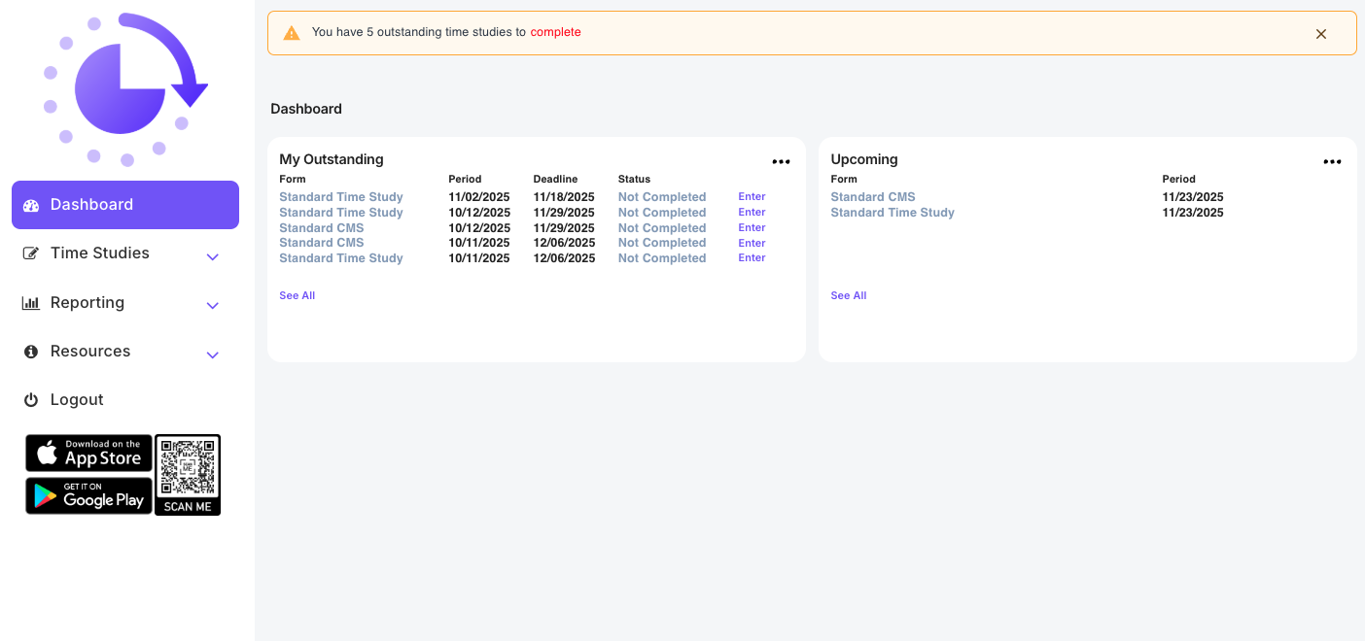Go to Dashboard in sidebar
1365x641 pixels.
pos(125,205)
